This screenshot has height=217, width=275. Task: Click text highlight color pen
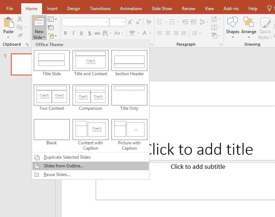[132, 33]
